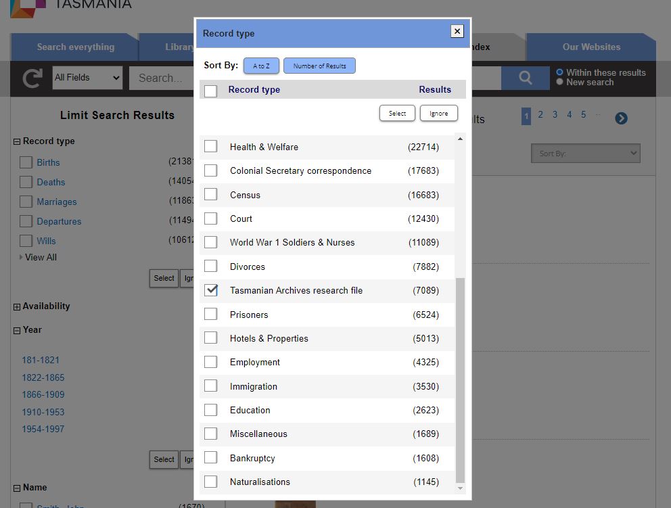
Task: Collapse the Record type facet section
Action: click(17, 141)
